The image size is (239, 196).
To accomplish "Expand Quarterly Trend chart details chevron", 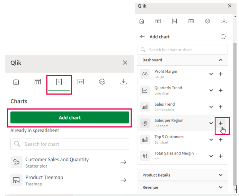I will pyautogui.click(x=211, y=90).
